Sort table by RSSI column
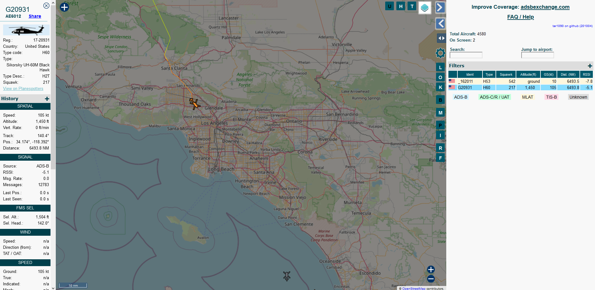This screenshot has height=290, width=595. point(586,74)
